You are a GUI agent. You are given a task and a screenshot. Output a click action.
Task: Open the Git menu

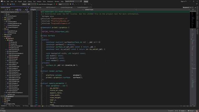click(x=16, y=2)
